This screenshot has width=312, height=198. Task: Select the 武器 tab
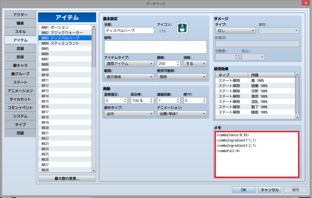pos(20,48)
